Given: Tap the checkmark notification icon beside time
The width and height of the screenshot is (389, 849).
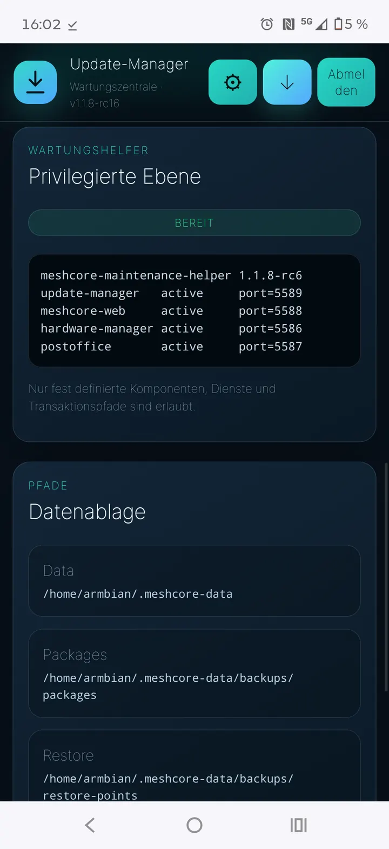Looking at the screenshot, I should coord(72,25).
